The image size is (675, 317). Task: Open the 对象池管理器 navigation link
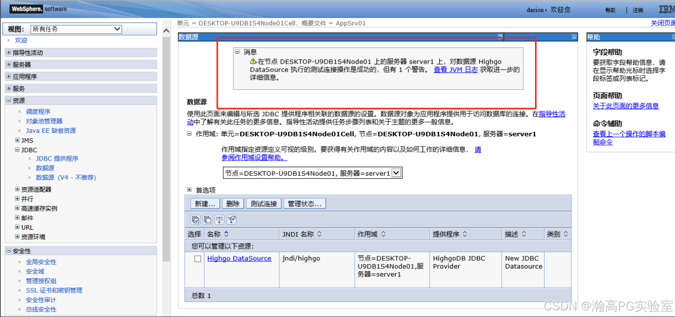pyautogui.click(x=44, y=121)
